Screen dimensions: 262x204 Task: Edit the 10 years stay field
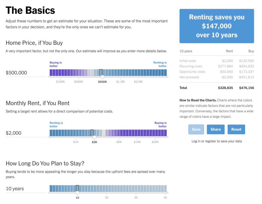[x=26, y=189]
